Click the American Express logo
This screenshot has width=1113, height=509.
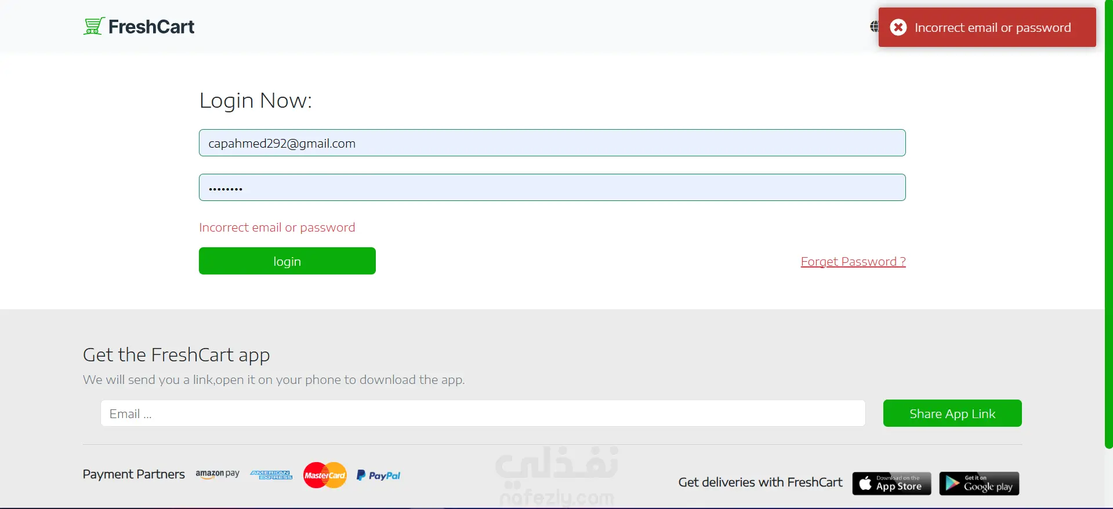click(x=271, y=475)
